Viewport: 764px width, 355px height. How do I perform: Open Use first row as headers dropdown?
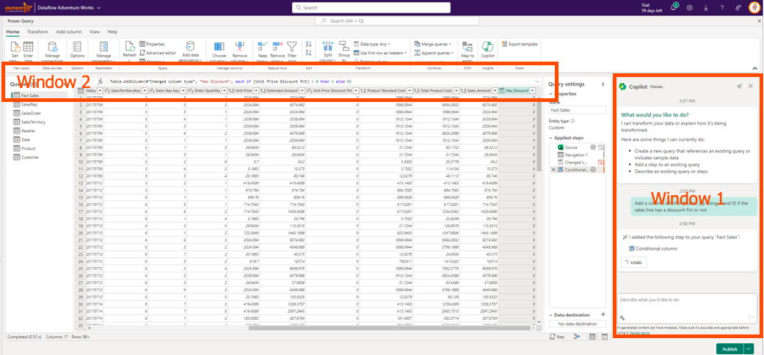pyautogui.click(x=380, y=53)
